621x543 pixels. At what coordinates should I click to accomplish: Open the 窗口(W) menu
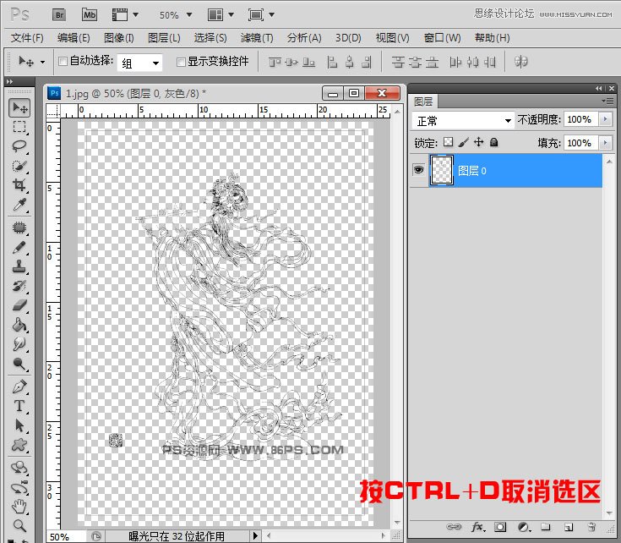click(443, 38)
